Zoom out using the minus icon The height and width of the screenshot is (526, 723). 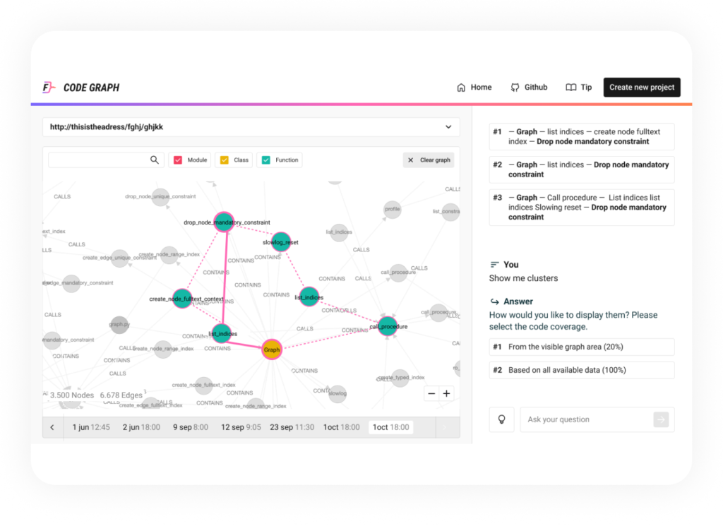(431, 393)
